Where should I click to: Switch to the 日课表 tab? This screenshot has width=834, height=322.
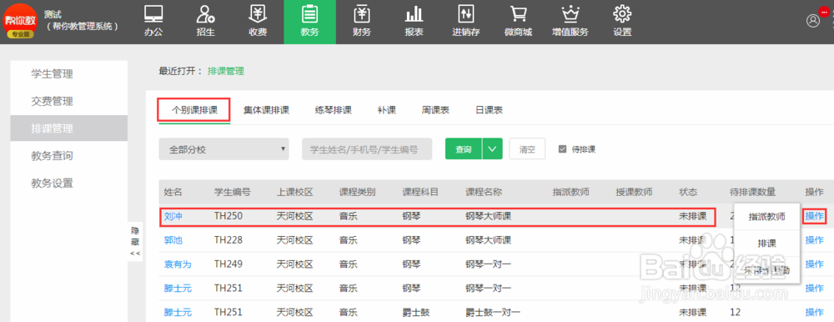pyautogui.click(x=490, y=110)
